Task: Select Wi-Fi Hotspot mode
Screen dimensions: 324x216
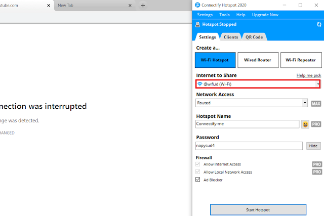Action: point(215,60)
